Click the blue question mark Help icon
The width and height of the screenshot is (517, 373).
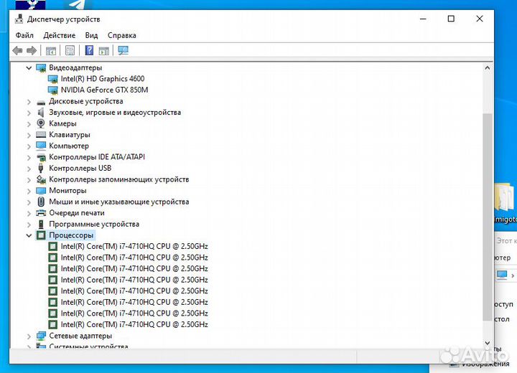click(89, 50)
